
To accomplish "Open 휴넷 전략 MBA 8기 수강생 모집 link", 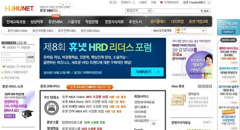I will tap(92, 112).
